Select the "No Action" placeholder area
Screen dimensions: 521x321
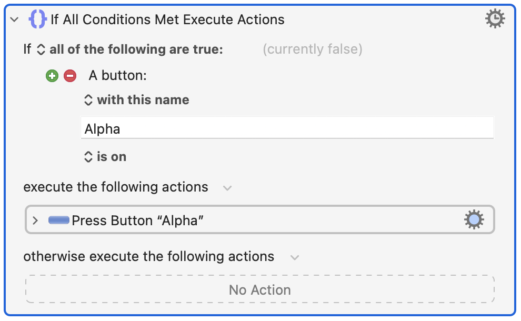tap(260, 289)
